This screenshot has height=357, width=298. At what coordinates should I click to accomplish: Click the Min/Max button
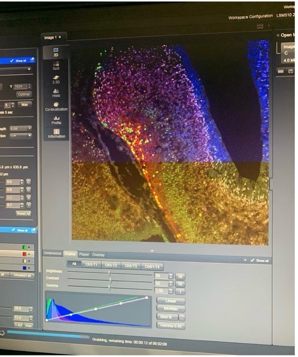[x=171, y=309]
